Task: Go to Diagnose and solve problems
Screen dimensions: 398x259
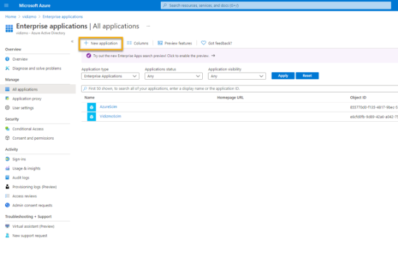Action: [36, 68]
